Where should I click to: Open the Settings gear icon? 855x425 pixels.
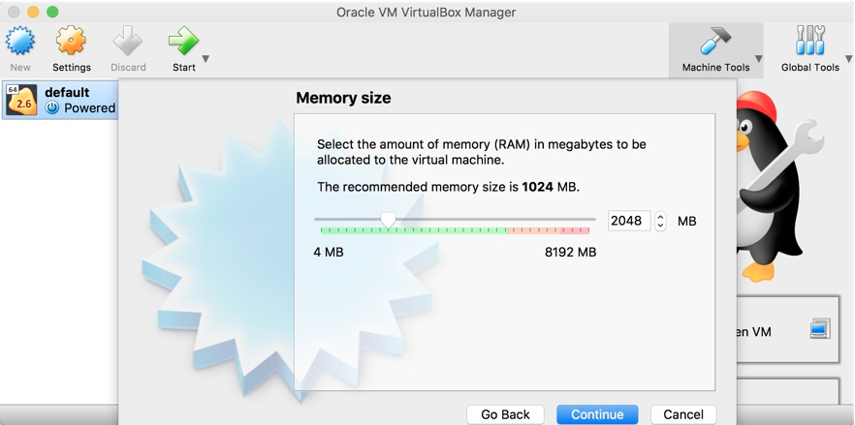[x=72, y=41]
